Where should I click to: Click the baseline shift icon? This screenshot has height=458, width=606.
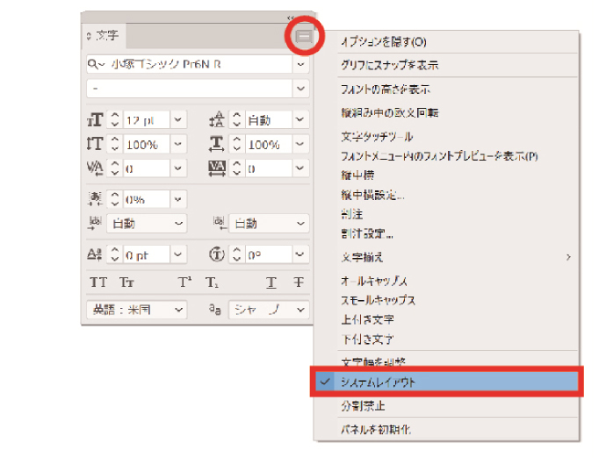[x=95, y=254]
